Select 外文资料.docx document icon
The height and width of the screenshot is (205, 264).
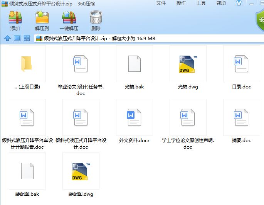coord(134,117)
